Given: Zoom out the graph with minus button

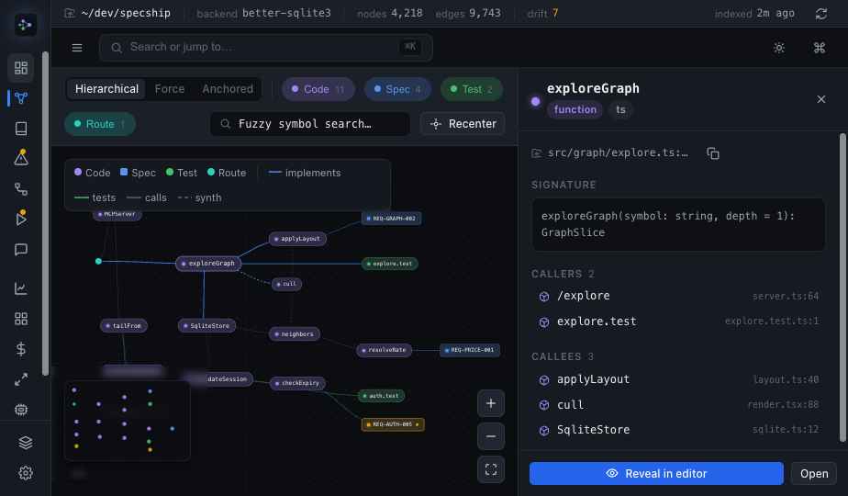Looking at the screenshot, I should (490, 436).
